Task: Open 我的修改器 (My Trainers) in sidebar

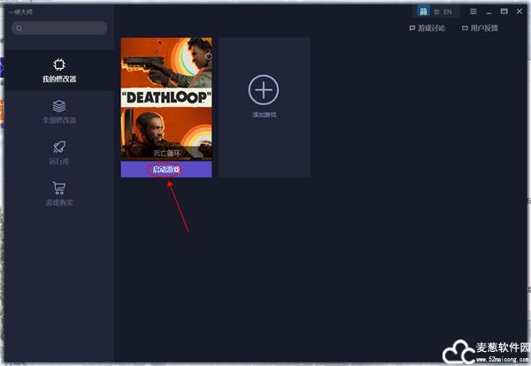Action: [x=58, y=70]
